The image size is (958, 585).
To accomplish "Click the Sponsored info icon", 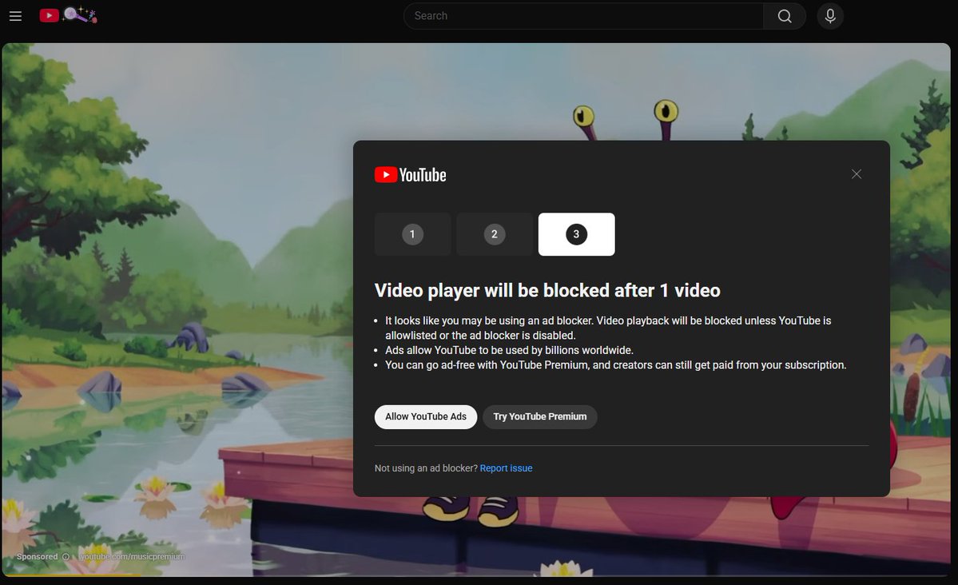I will [x=66, y=557].
